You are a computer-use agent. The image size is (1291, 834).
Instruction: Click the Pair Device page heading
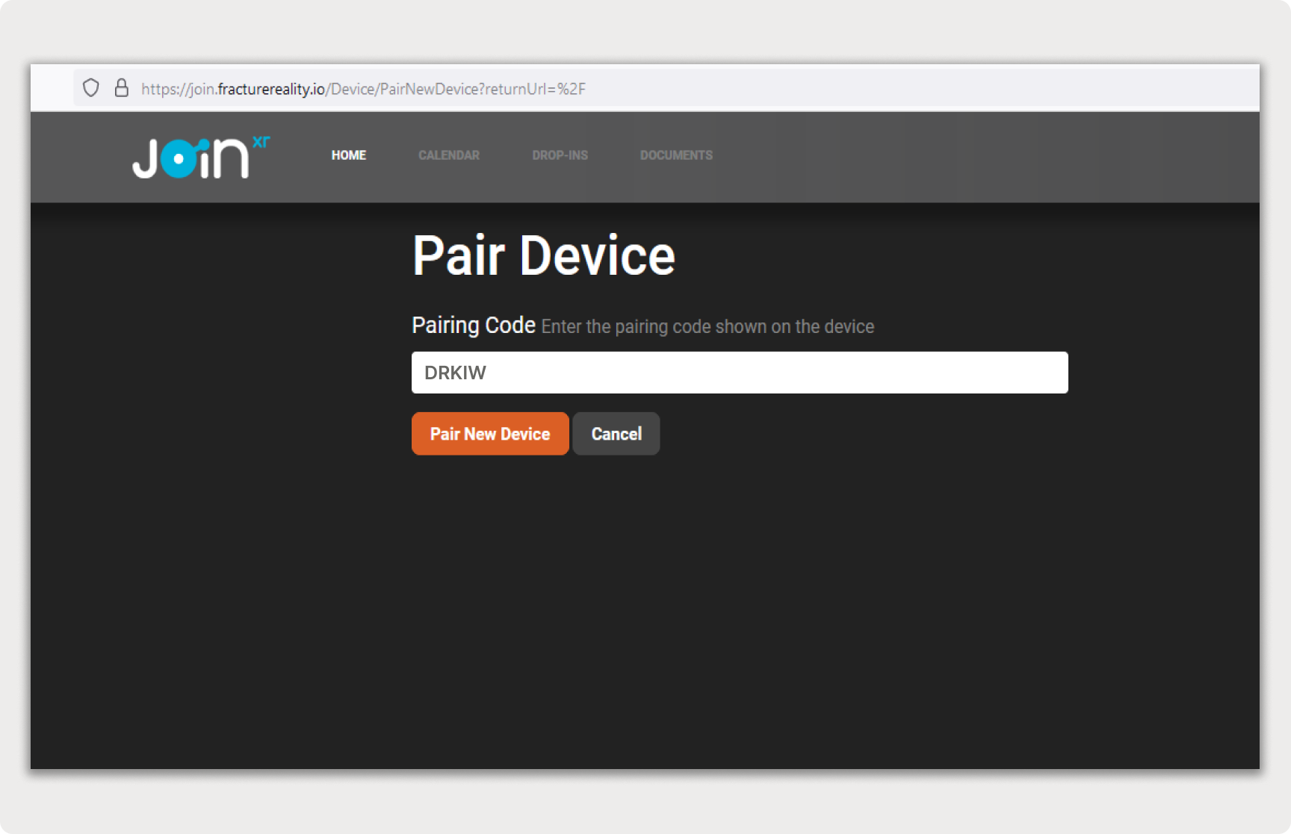(x=543, y=255)
